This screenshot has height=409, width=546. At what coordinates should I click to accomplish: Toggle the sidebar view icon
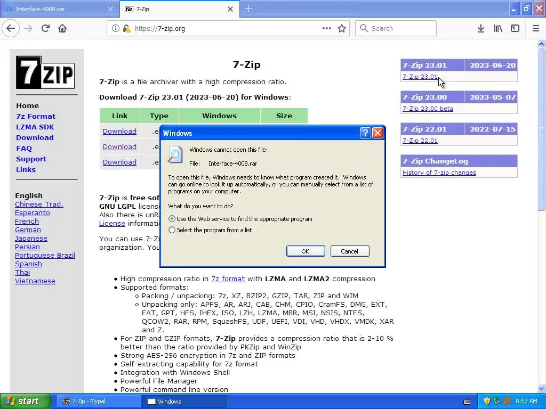[x=515, y=29]
